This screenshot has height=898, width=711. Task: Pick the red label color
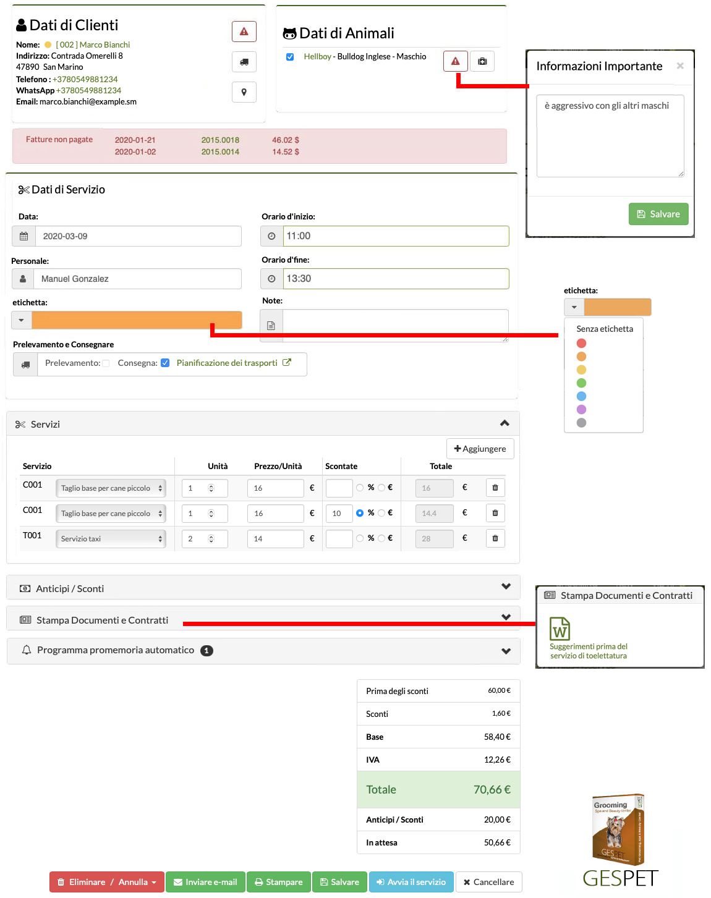coord(581,344)
